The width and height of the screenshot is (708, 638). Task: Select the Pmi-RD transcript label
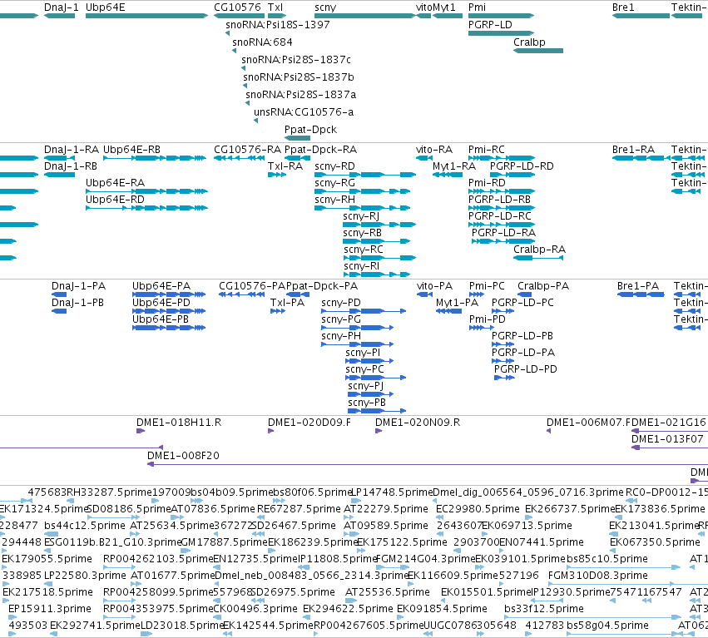click(487, 183)
